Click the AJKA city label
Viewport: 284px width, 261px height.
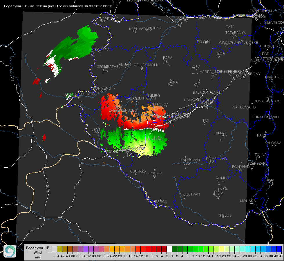pos(173,82)
